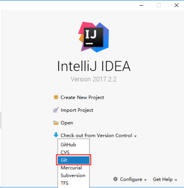This screenshot has width=184, height=188.
Task: Click the Import Project arrow icon
Action: pos(56,110)
